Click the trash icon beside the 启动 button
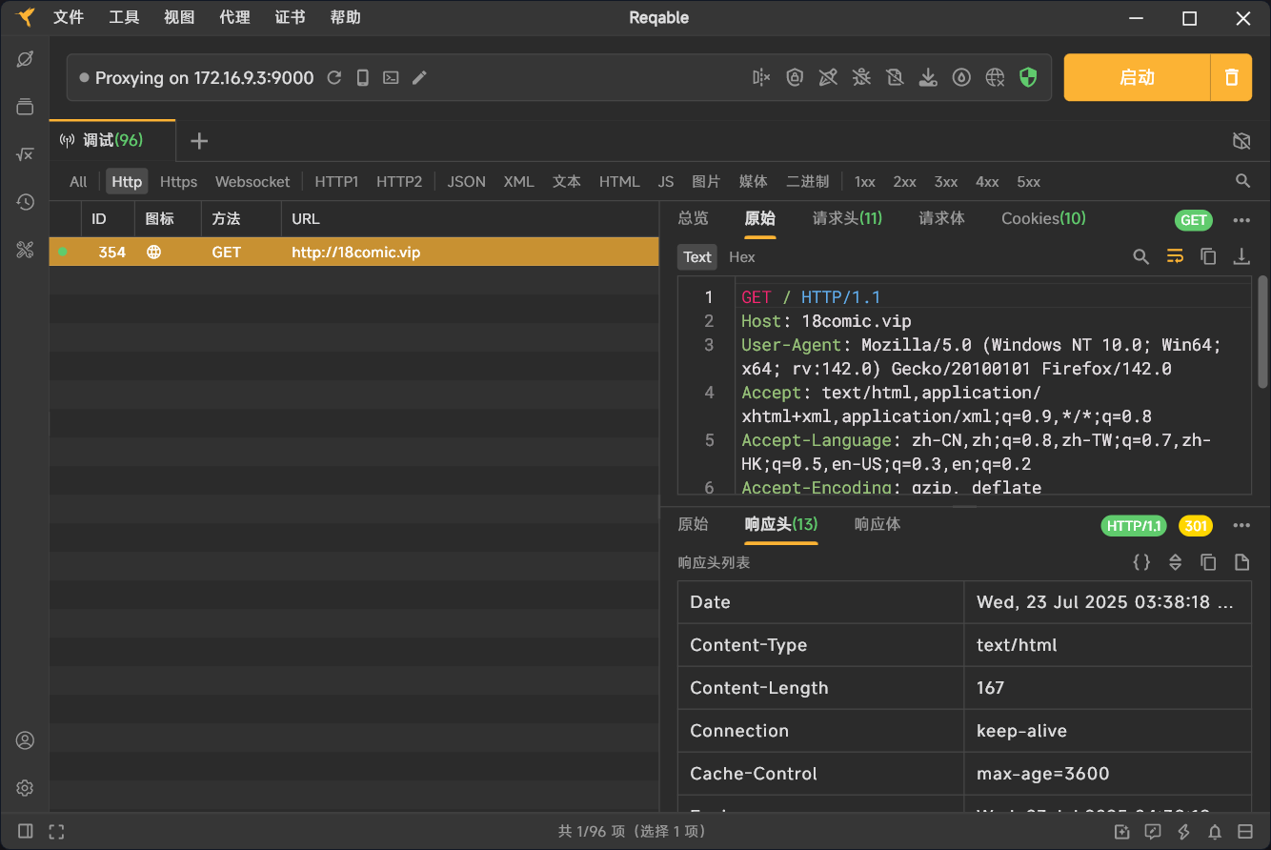The width and height of the screenshot is (1271, 850). 1232,77
